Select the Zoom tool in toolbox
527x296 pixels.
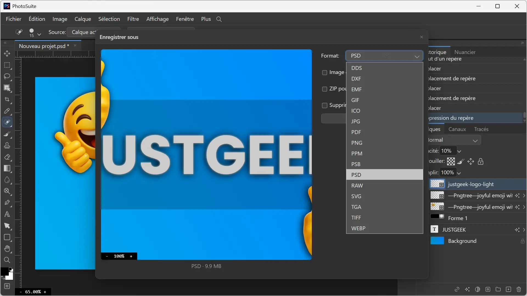[x=7, y=260]
